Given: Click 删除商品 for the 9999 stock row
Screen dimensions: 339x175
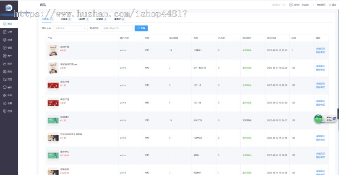Looking at the screenshot, I should (321, 157).
